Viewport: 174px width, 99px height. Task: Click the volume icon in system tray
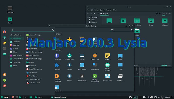(159, 97)
